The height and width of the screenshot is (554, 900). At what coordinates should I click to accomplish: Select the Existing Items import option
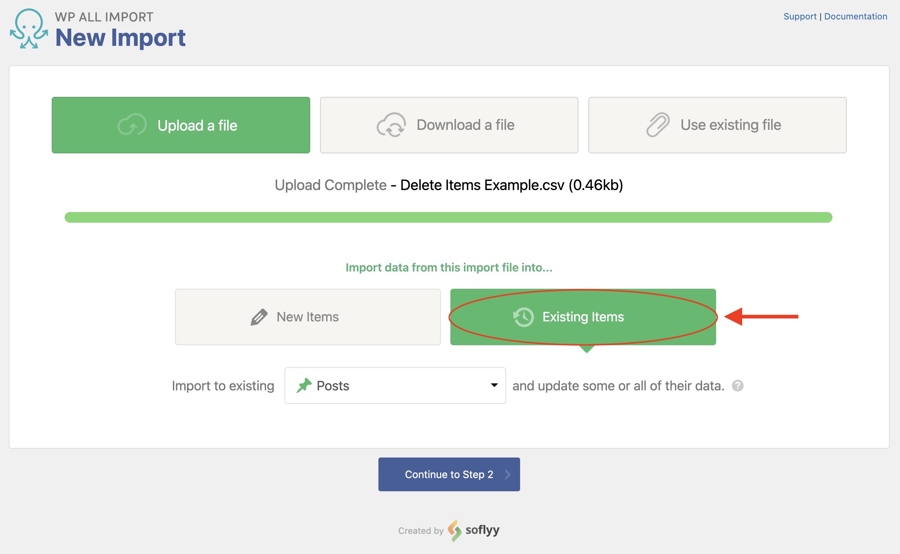583,317
